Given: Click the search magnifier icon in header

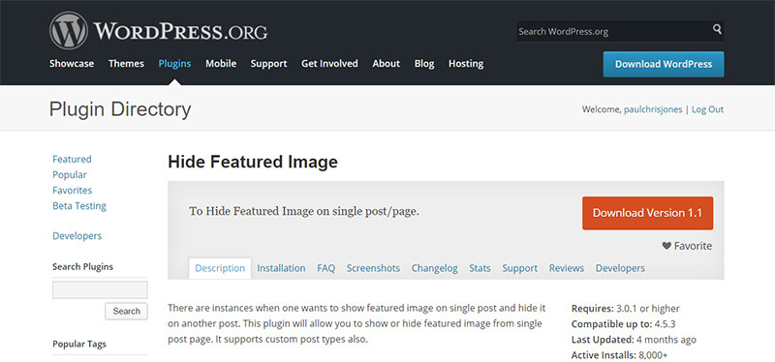Looking at the screenshot, I should (717, 29).
